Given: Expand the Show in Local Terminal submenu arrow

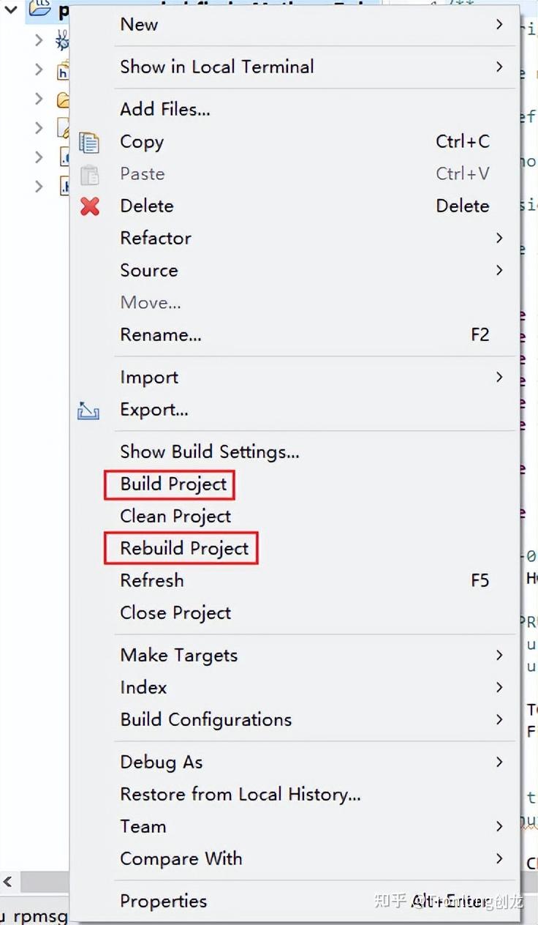Looking at the screenshot, I should [x=499, y=67].
